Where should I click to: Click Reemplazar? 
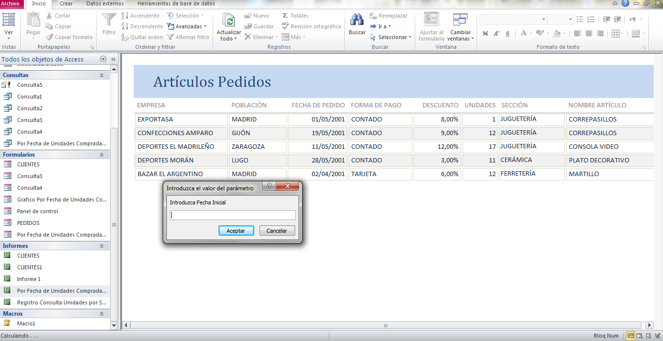(389, 16)
